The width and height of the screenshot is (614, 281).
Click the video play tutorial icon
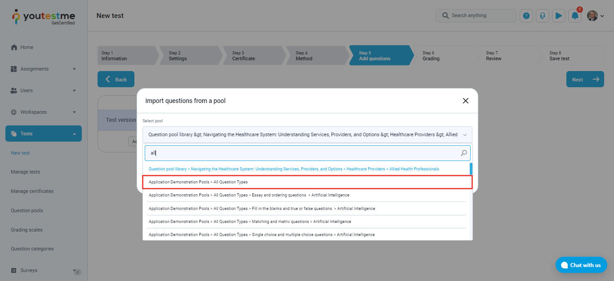(x=558, y=16)
